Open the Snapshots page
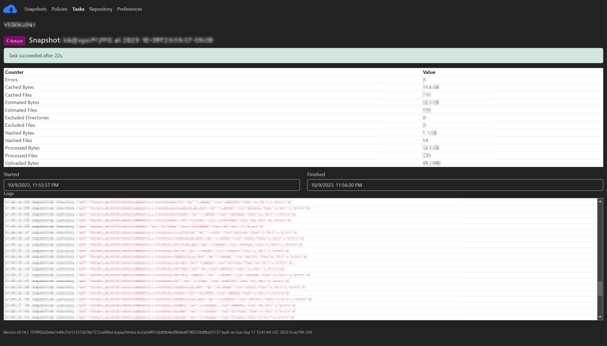The width and height of the screenshot is (607, 346). click(x=35, y=9)
